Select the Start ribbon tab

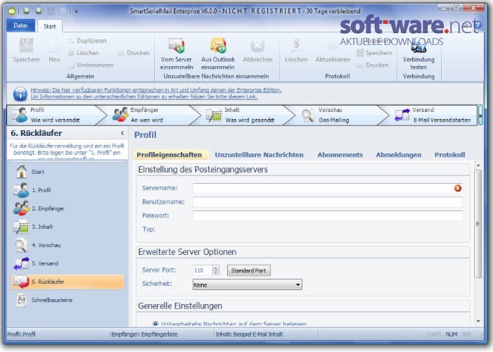(x=50, y=26)
